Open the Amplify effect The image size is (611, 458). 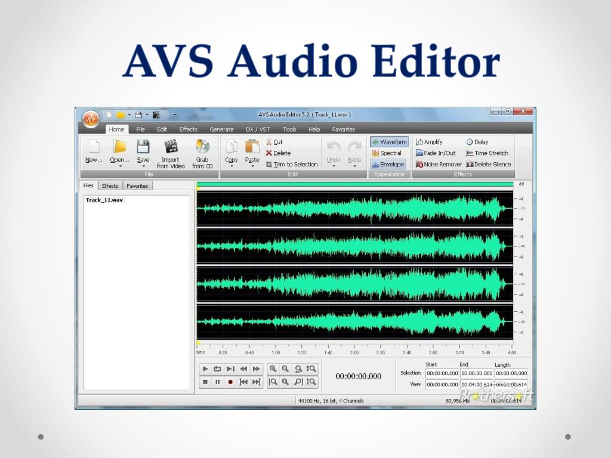pyautogui.click(x=429, y=142)
